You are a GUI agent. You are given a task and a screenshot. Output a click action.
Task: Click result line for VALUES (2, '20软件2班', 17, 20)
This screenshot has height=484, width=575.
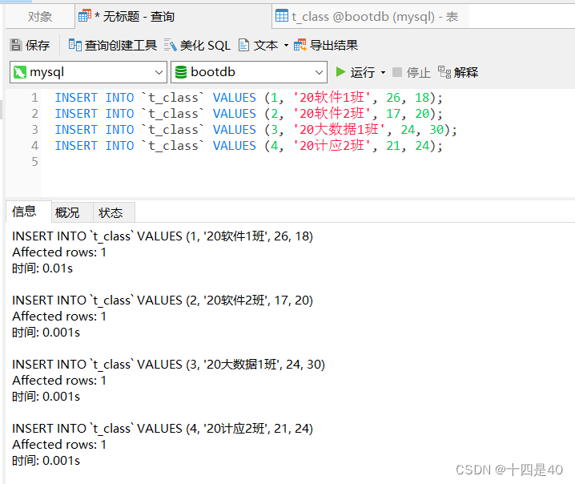(x=163, y=300)
